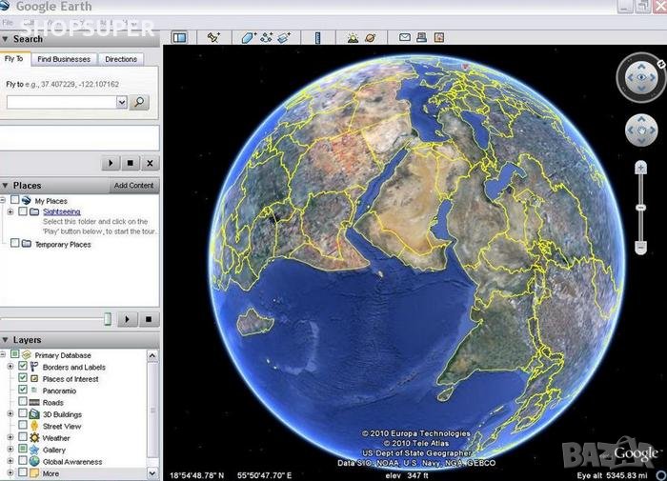Expand the Weather layer tree node
667x481 pixels.
(10, 438)
